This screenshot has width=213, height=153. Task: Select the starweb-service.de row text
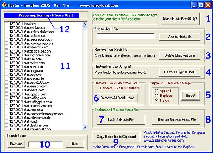30,118
